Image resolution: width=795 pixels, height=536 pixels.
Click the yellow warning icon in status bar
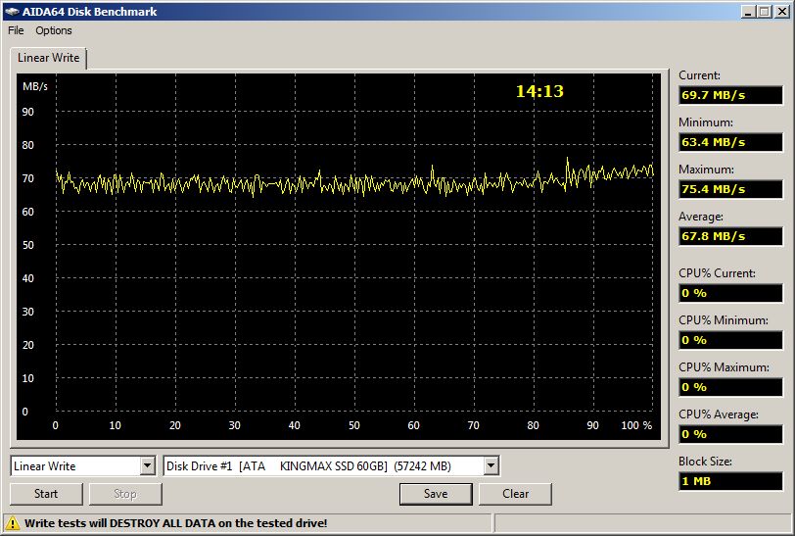tap(14, 523)
